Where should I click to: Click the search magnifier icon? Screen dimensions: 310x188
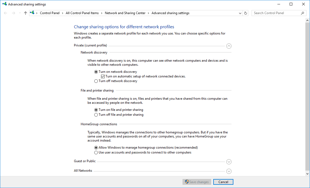[x=303, y=13]
